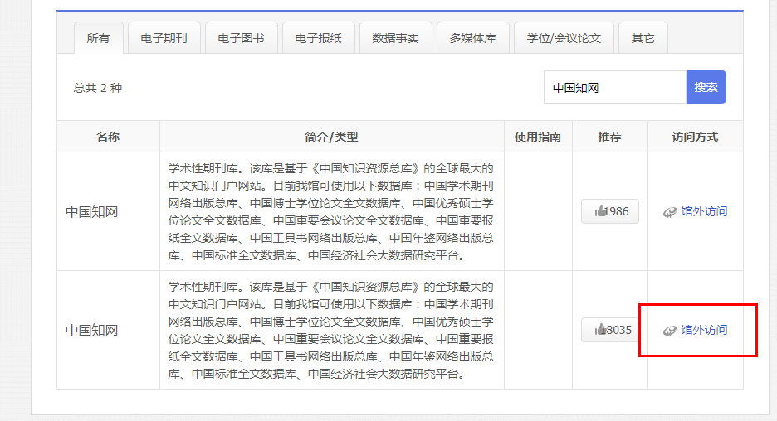Open 馆外访问 link in the 8035-likes row
This screenshot has height=421, width=777.
(x=704, y=330)
